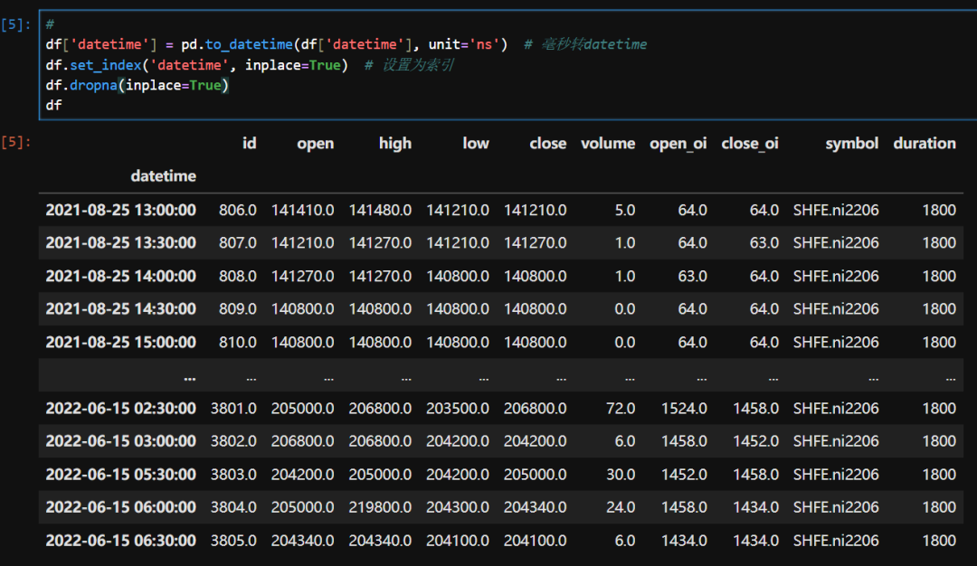Click high value 141480.0
This screenshot has height=566, width=977.
click(x=380, y=210)
